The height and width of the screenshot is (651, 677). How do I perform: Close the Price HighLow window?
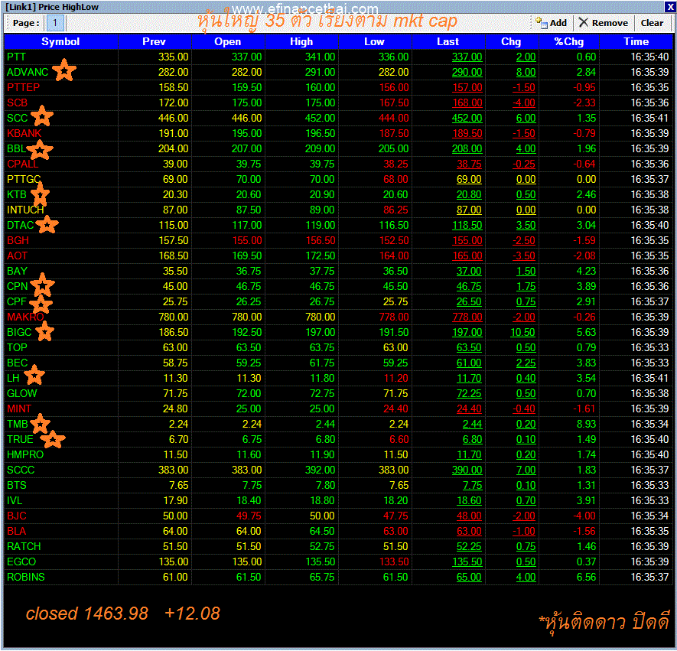(x=670, y=6)
